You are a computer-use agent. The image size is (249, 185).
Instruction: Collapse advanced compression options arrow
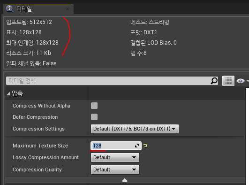(x=125, y=180)
